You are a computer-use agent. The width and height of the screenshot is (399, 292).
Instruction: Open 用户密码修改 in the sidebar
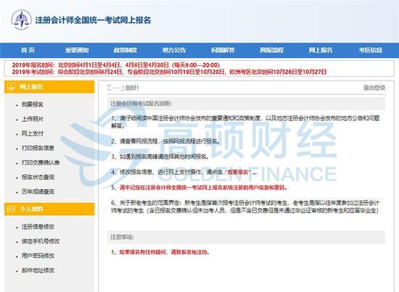tap(38, 256)
